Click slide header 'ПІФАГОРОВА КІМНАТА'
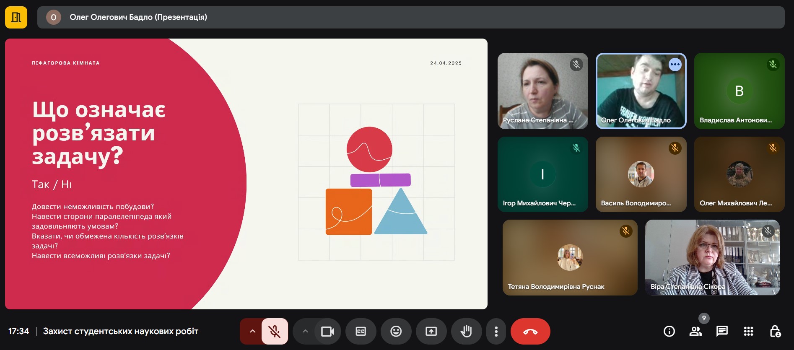 [66, 63]
